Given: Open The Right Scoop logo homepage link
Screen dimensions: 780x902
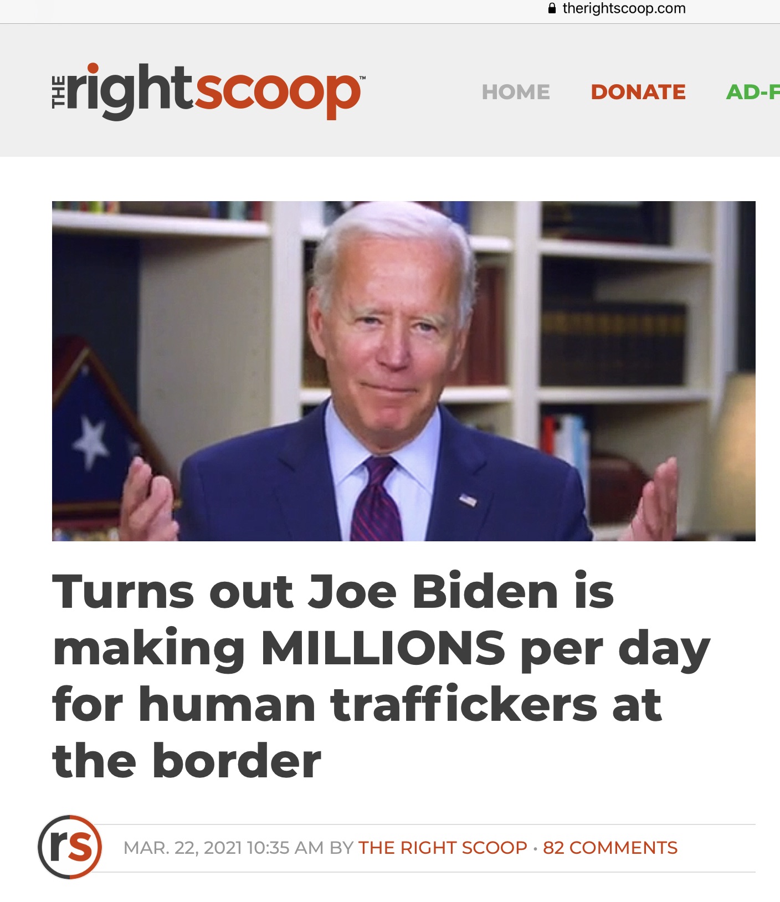Looking at the screenshot, I should 208,91.
